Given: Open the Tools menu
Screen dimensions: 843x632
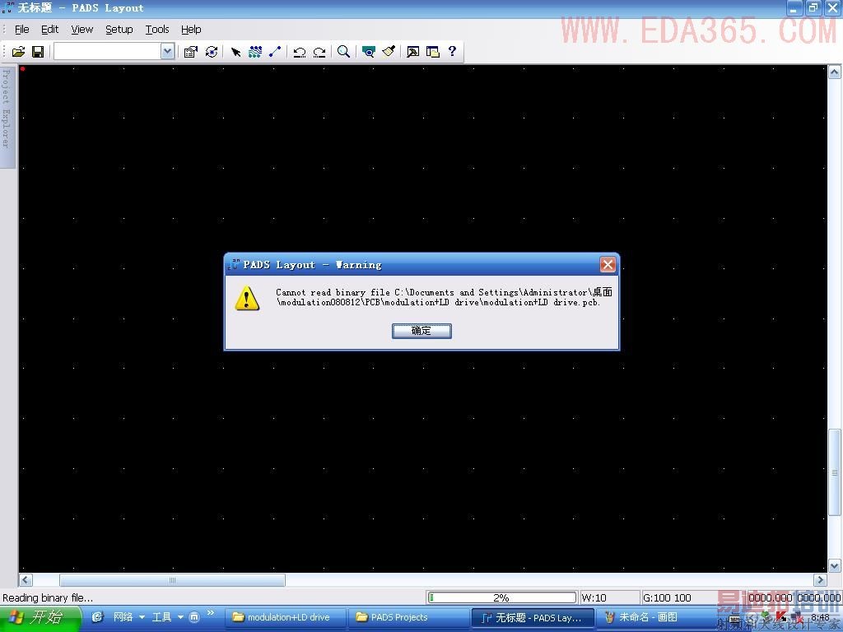Looking at the screenshot, I should (157, 30).
